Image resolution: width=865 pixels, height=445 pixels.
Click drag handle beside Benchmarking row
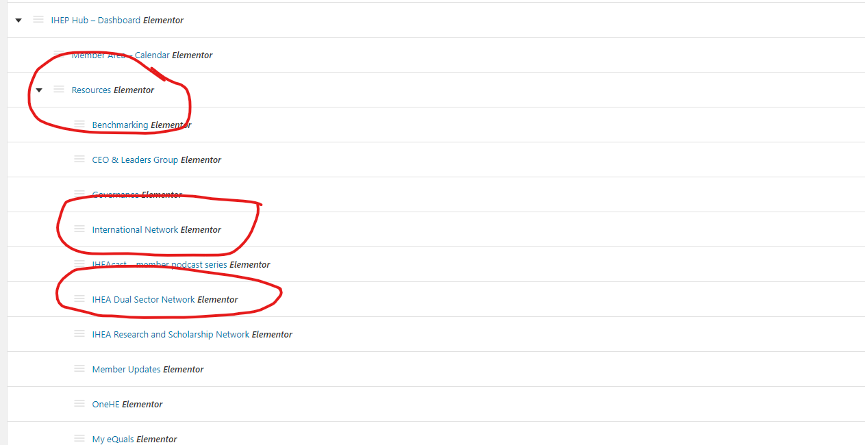coord(79,125)
